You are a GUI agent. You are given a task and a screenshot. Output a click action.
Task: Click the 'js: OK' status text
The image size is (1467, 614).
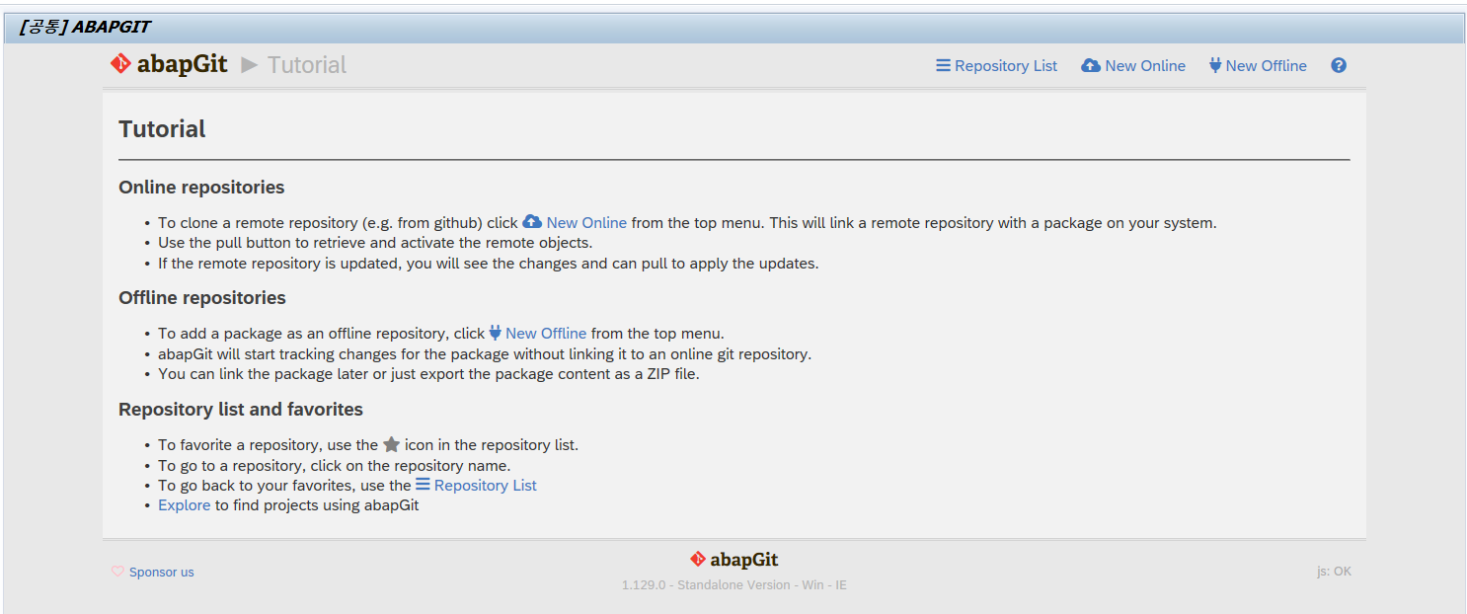1334,572
